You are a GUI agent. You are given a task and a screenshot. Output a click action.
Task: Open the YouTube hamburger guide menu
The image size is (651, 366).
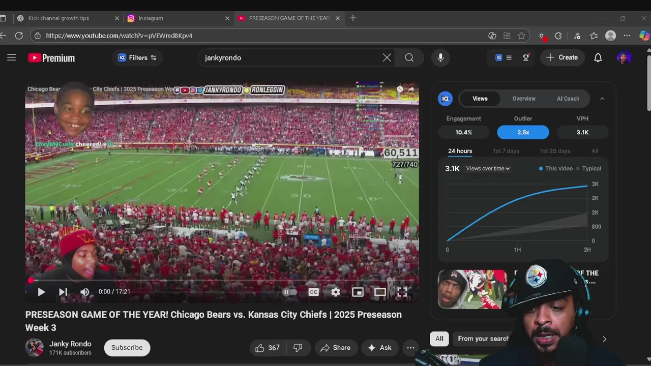(x=11, y=57)
